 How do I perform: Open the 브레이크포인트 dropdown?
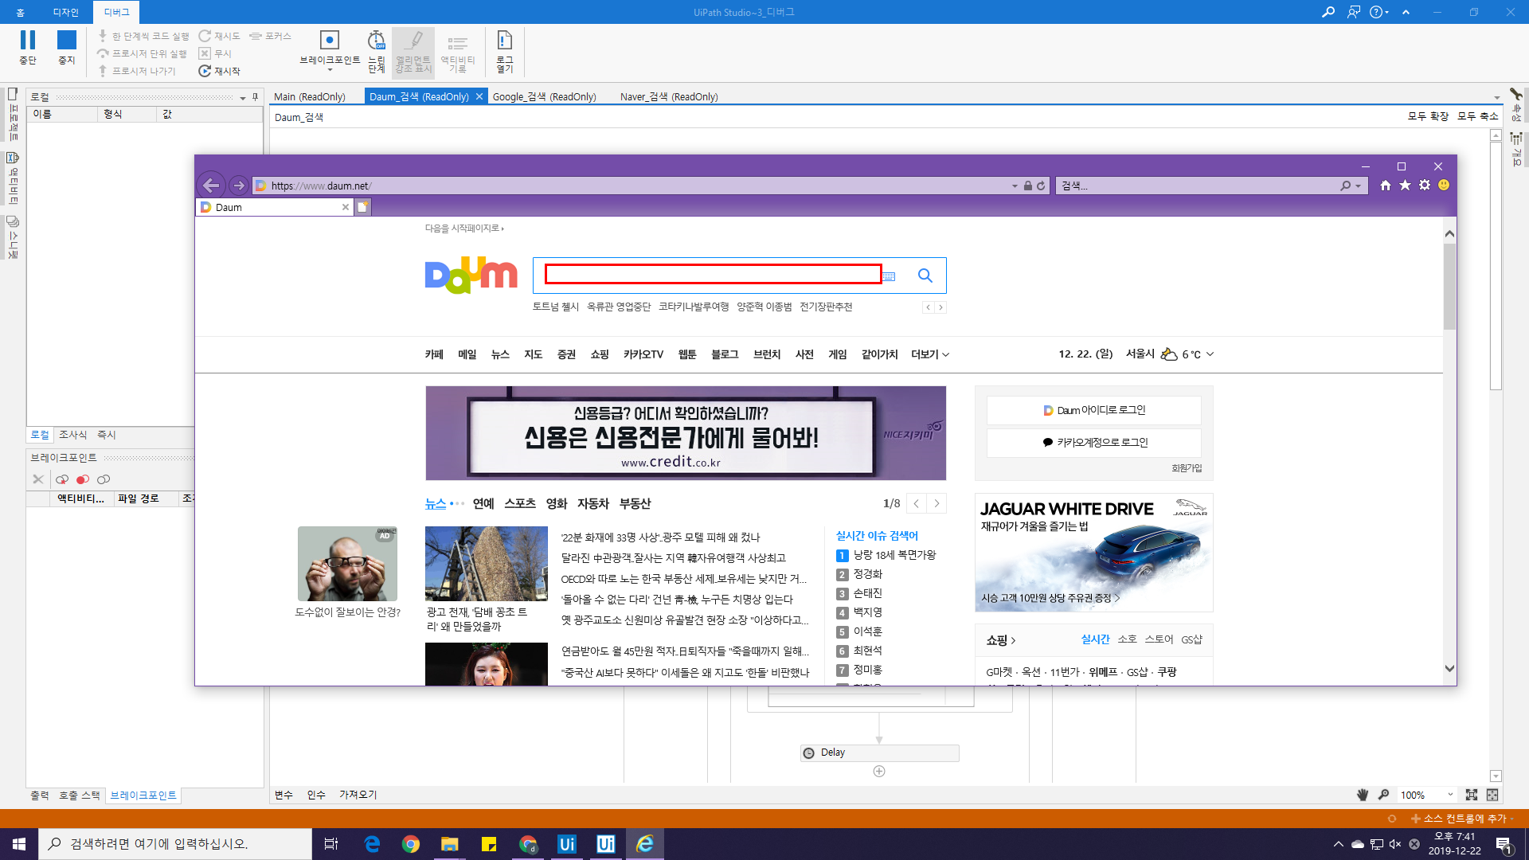[330, 70]
